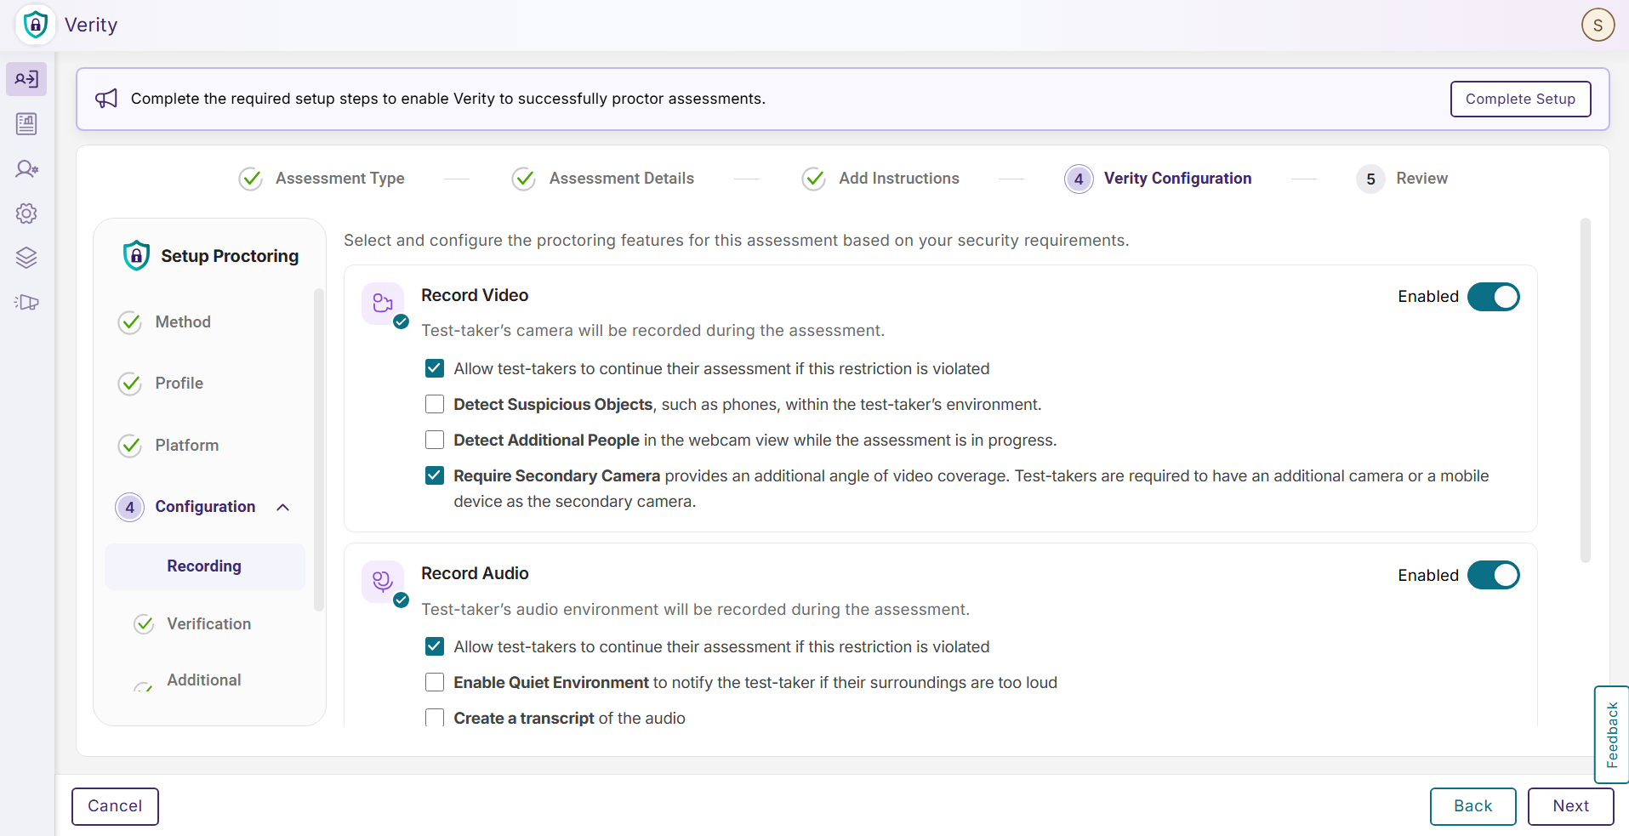Click the Next button
The height and width of the screenshot is (836, 1629).
tap(1570, 806)
